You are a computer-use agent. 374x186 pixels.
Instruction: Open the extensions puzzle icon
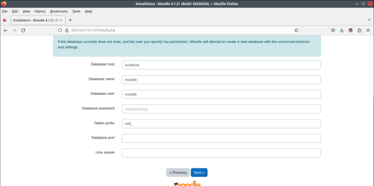pyautogui.click(x=359, y=30)
